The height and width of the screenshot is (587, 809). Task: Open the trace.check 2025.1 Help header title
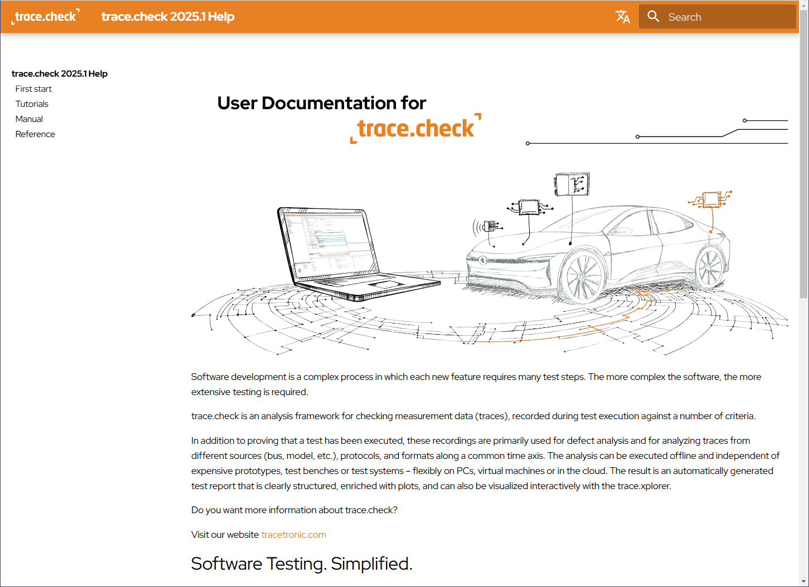tap(168, 17)
